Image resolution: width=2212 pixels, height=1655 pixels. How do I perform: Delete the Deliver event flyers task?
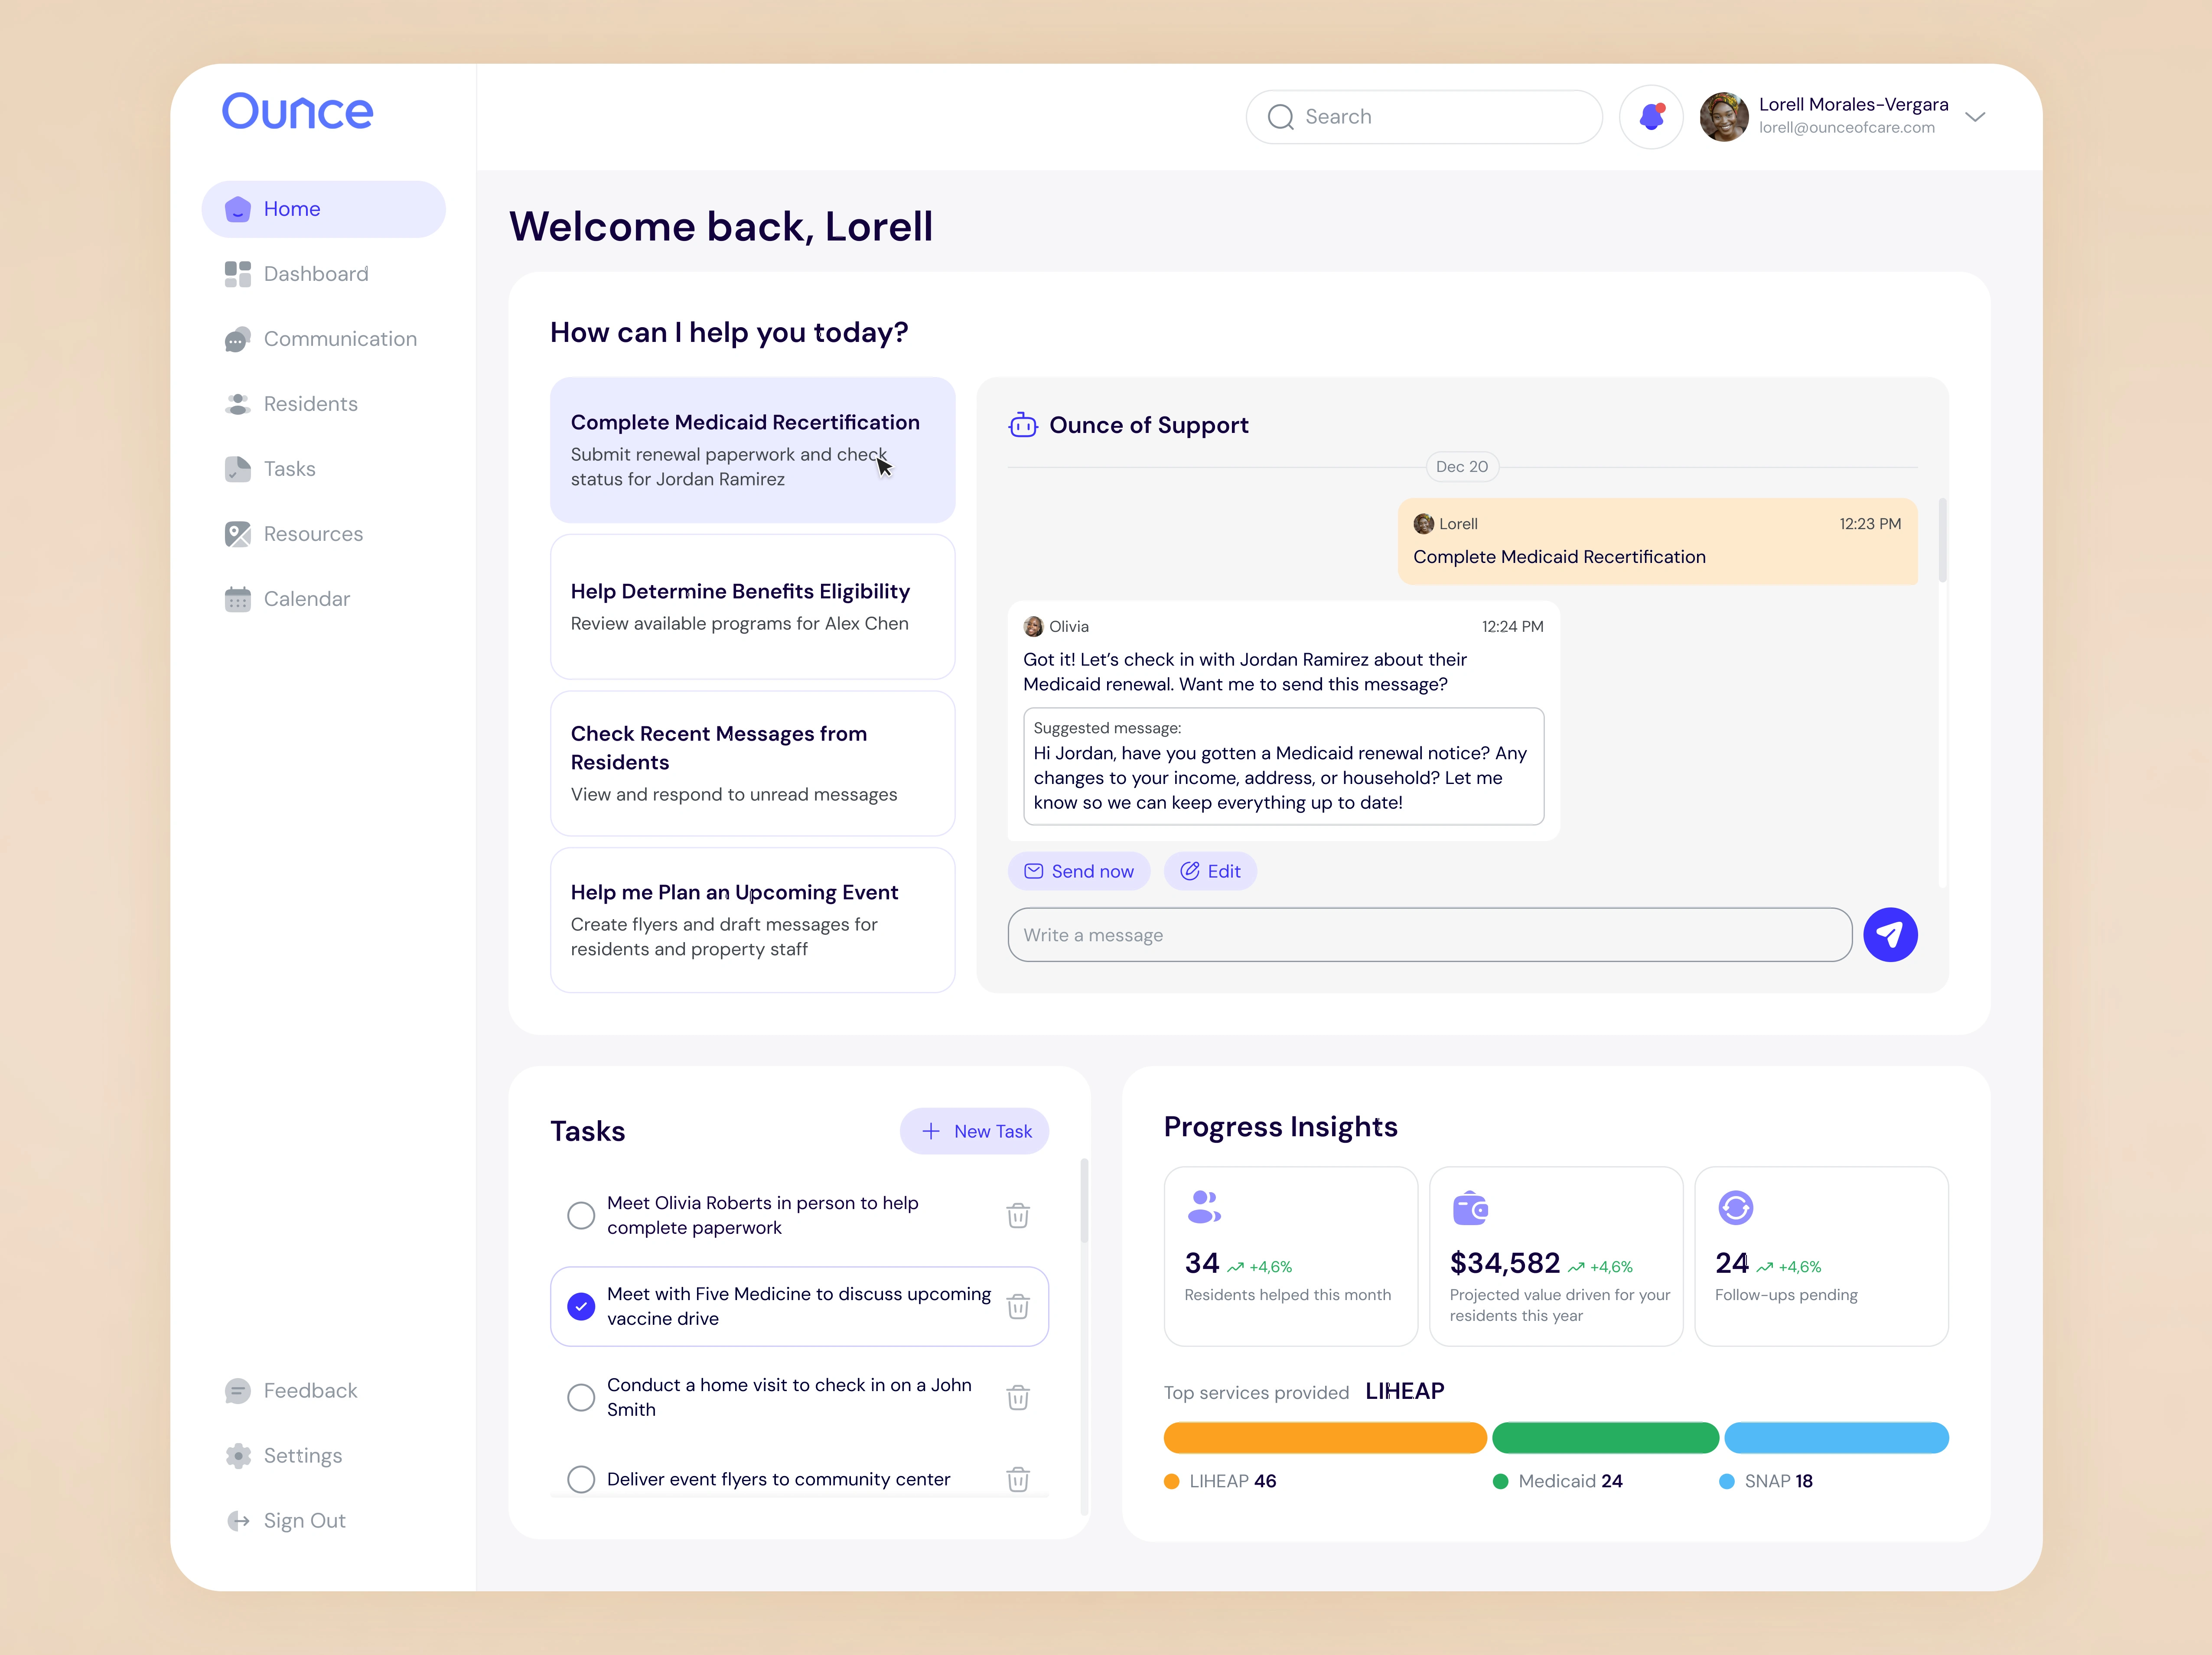tap(1018, 1479)
